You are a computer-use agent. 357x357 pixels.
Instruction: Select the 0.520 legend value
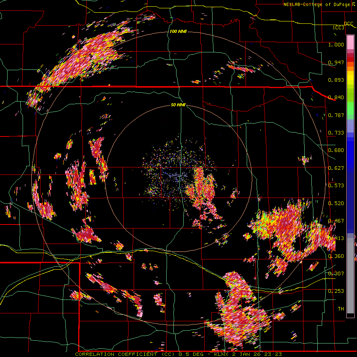pyautogui.click(x=336, y=203)
